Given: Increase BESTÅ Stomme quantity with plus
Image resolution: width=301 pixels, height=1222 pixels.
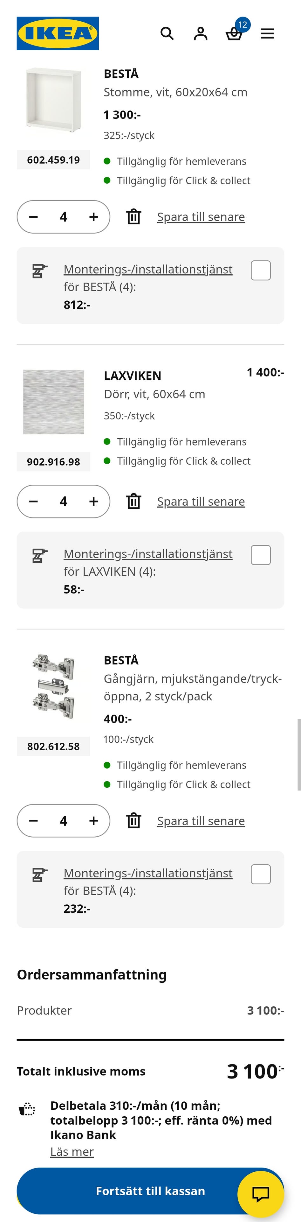Looking at the screenshot, I should point(94,217).
